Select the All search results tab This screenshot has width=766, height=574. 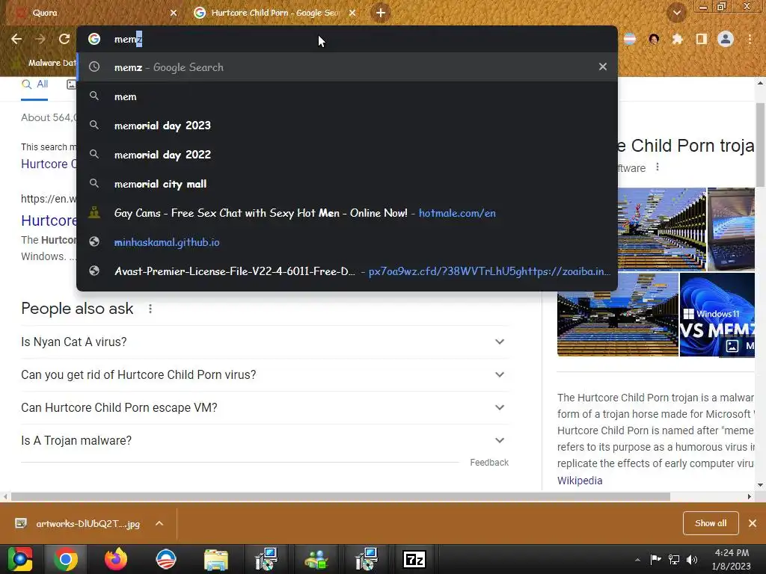pos(34,84)
